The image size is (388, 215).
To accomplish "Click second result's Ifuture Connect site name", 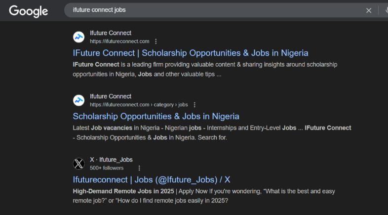I will 111,96.
